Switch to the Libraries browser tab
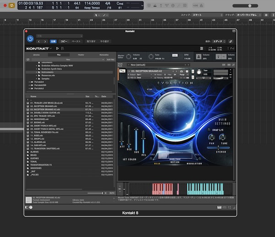 tap(36, 55)
